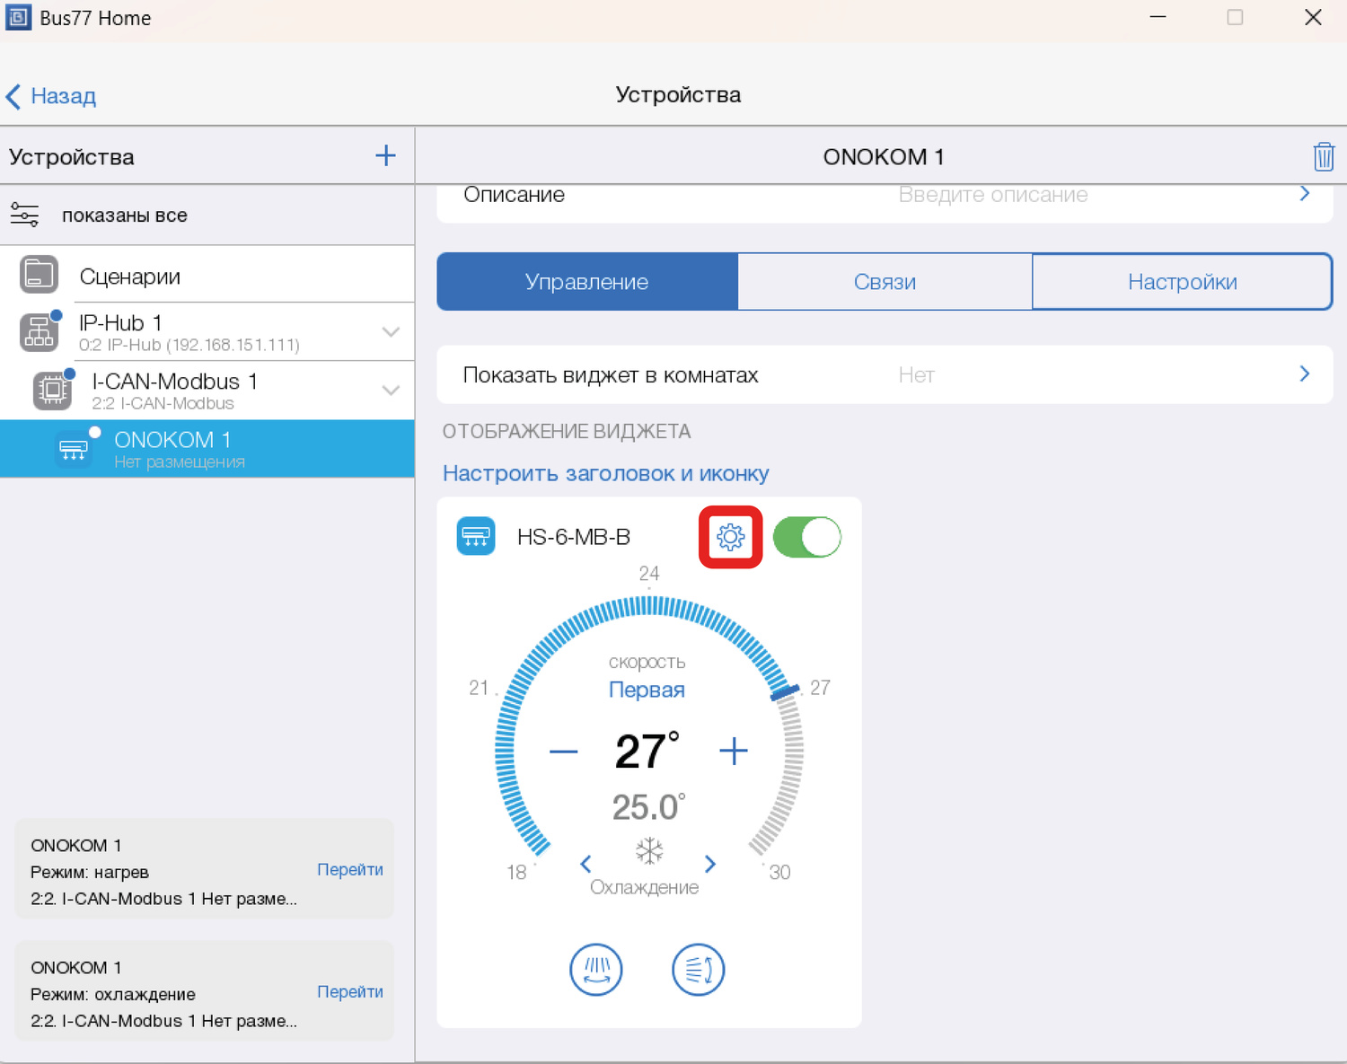This screenshot has height=1064, width=1347.
Task: Turn off the HS-6-MB-B power switch
Action: click(806, 537)
